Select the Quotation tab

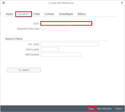click(x=23, y=14)
